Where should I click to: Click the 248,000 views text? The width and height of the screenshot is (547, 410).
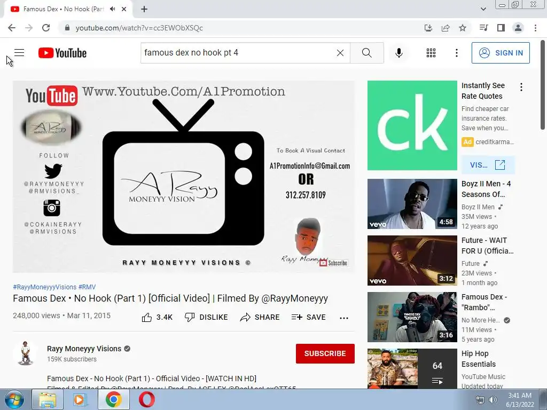tap(36, 316)
